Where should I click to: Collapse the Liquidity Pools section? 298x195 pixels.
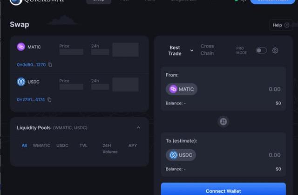tap(139, 127)
